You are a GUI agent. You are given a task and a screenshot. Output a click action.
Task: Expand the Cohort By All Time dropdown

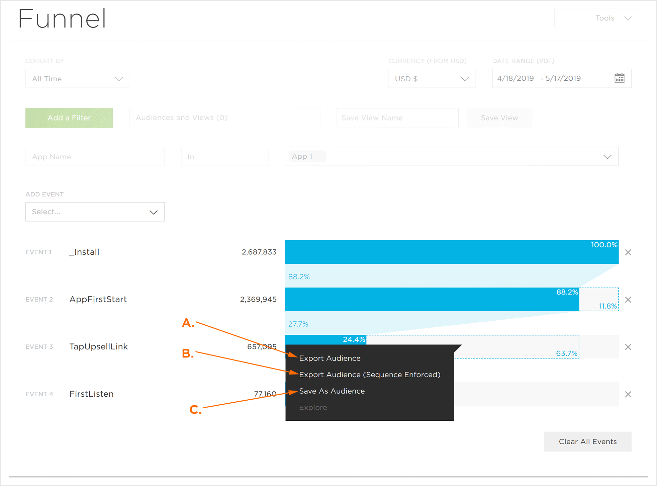[x=78, y=79]
